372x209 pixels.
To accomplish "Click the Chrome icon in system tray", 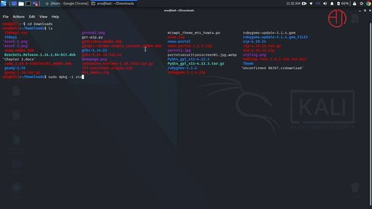I will [x=369, y=3].
